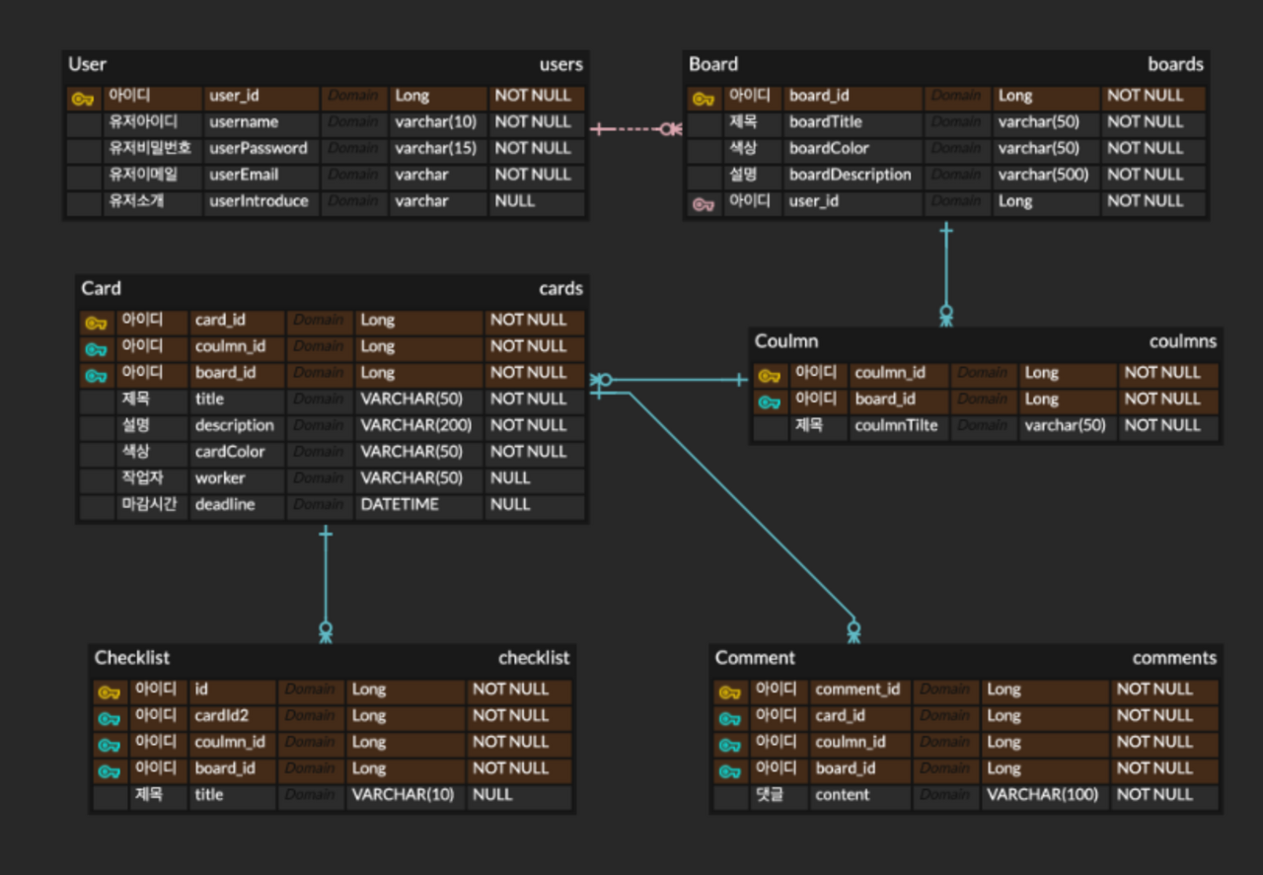Click the VARCHAR(10) type in Checklist
Screen dimensions: 1263x875
click(x=404, y=795)
